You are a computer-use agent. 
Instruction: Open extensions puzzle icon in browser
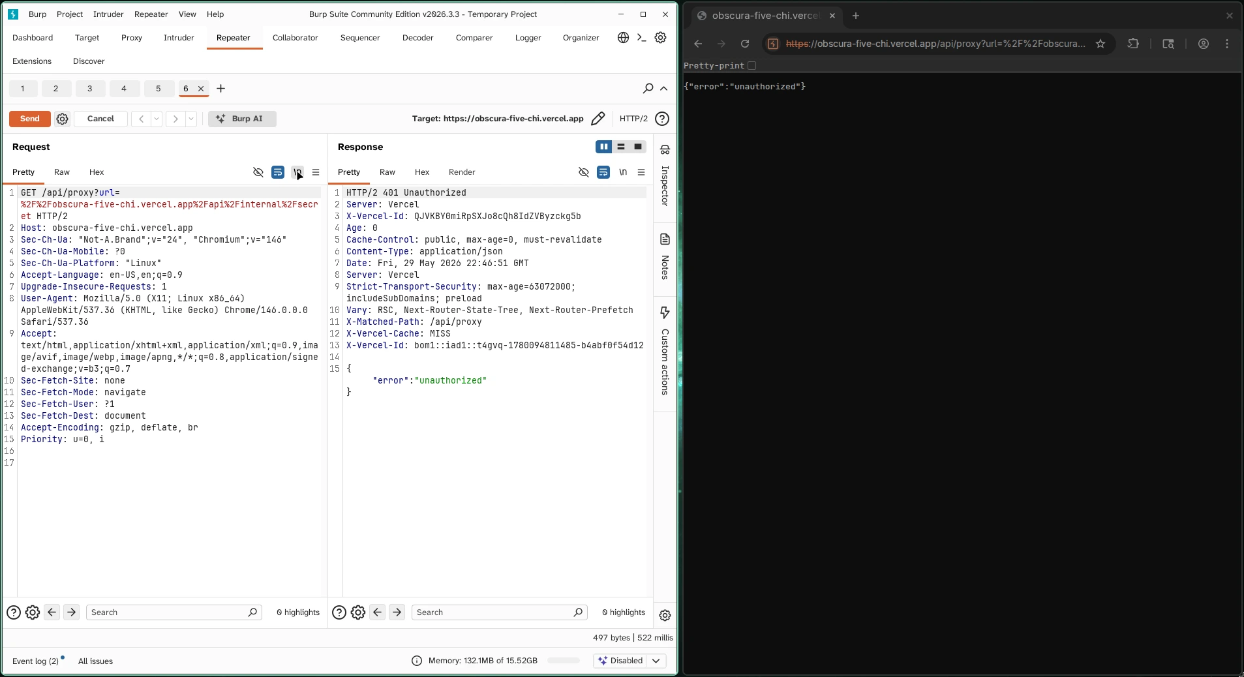coord(1133,44)
